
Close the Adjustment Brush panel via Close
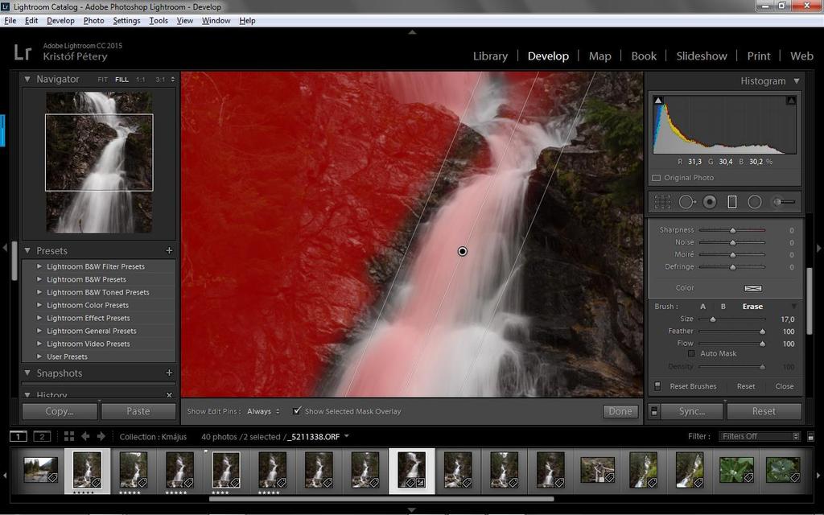coord(784,386)
